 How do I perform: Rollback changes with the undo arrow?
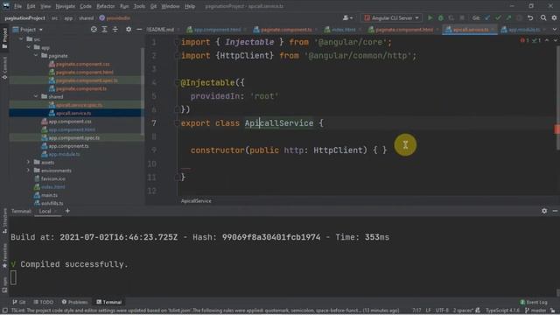530,17
